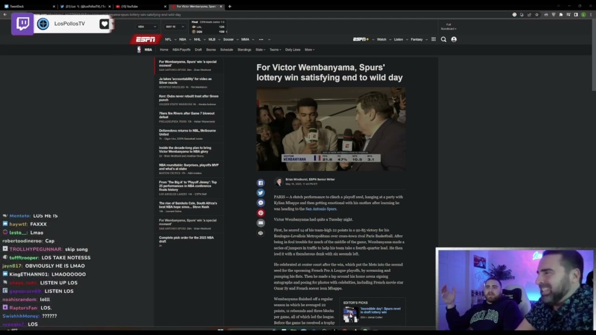Open the Chrome profile avatar
This screenshot has height=335, width=596.
click(x=583, y=14)
